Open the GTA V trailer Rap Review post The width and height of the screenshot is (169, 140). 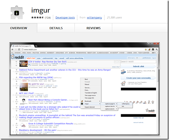(x=47, y=62)
